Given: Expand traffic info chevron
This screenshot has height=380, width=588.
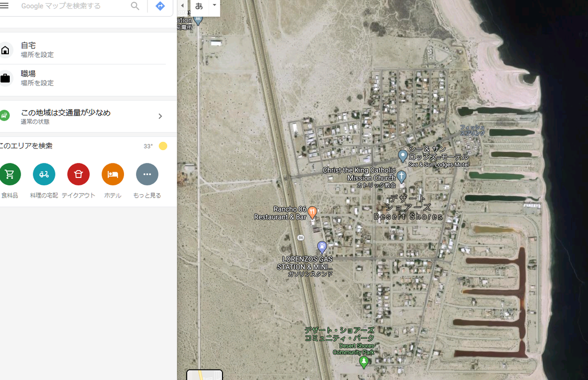Looking at the screenshot, I should [160, 116].
